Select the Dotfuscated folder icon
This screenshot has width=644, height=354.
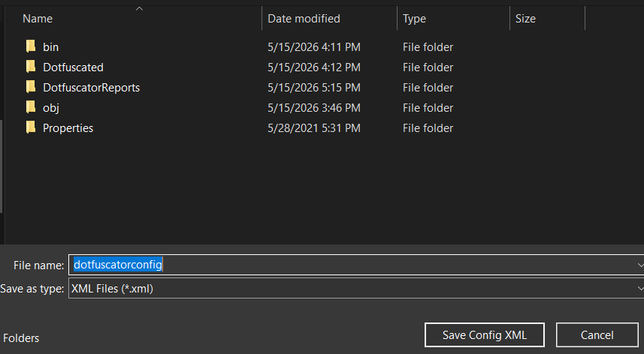pyautogui.click(x=31, y=66)
